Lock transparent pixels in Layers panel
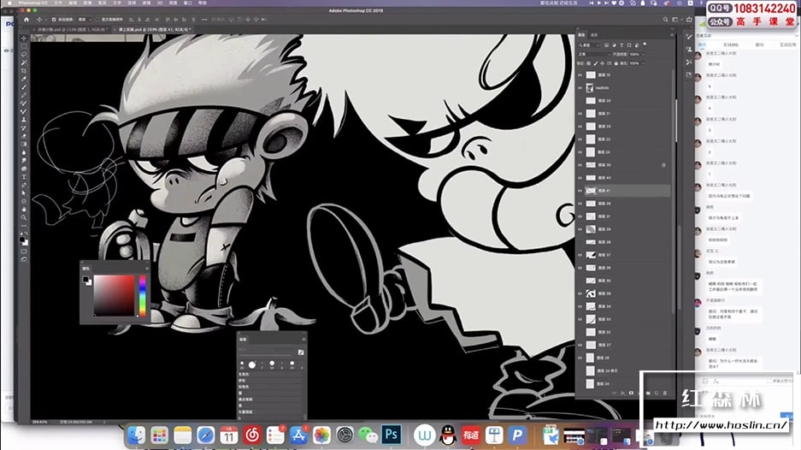The height and width of the screenshot is (450, 801). coord(588,63)
